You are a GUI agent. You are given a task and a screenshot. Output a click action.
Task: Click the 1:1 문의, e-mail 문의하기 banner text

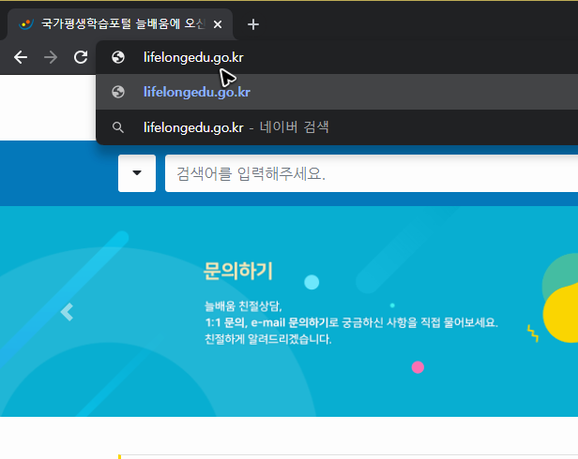coord(351,323)
